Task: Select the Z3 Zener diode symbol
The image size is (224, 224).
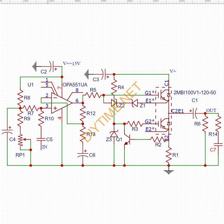Action: (114, 134)
